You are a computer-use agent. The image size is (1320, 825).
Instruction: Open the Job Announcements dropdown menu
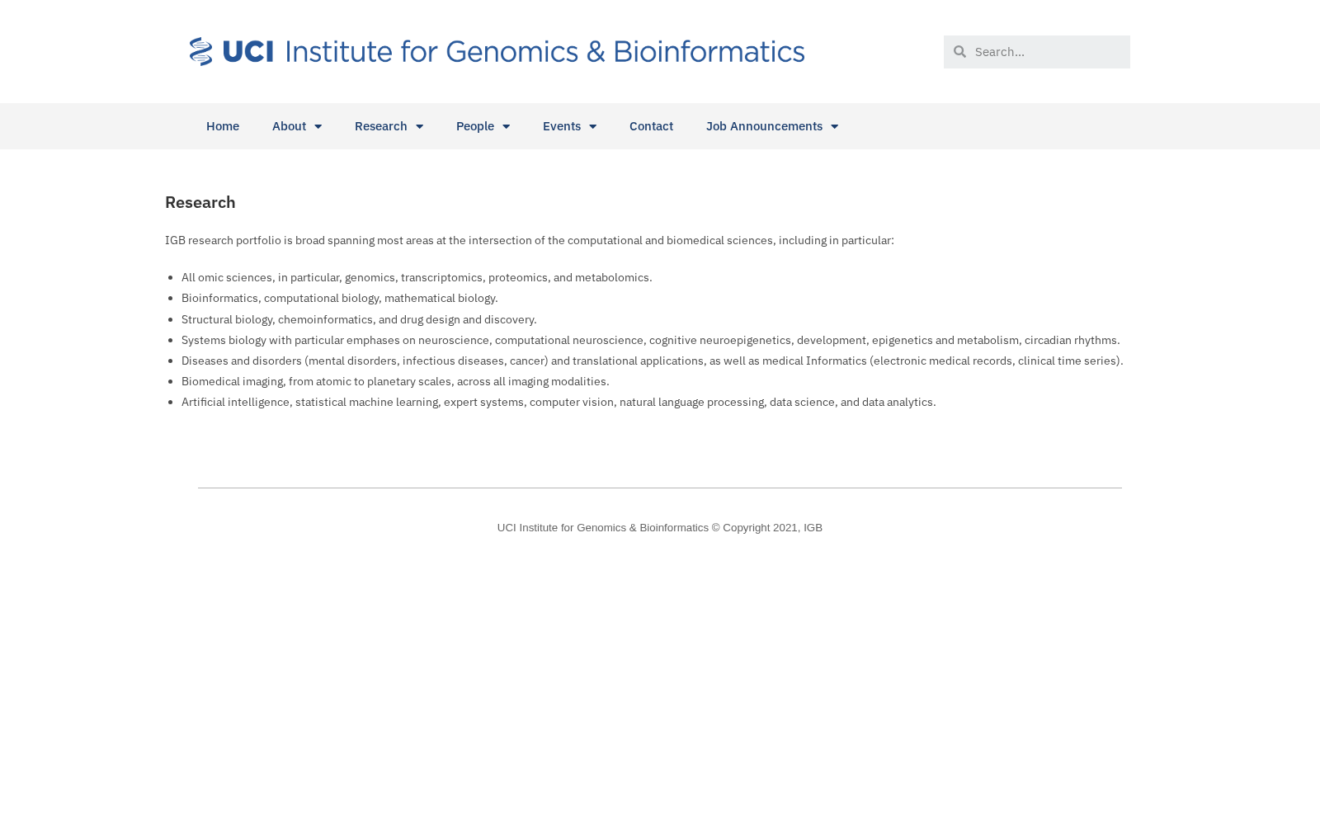(x=772, y=126)
